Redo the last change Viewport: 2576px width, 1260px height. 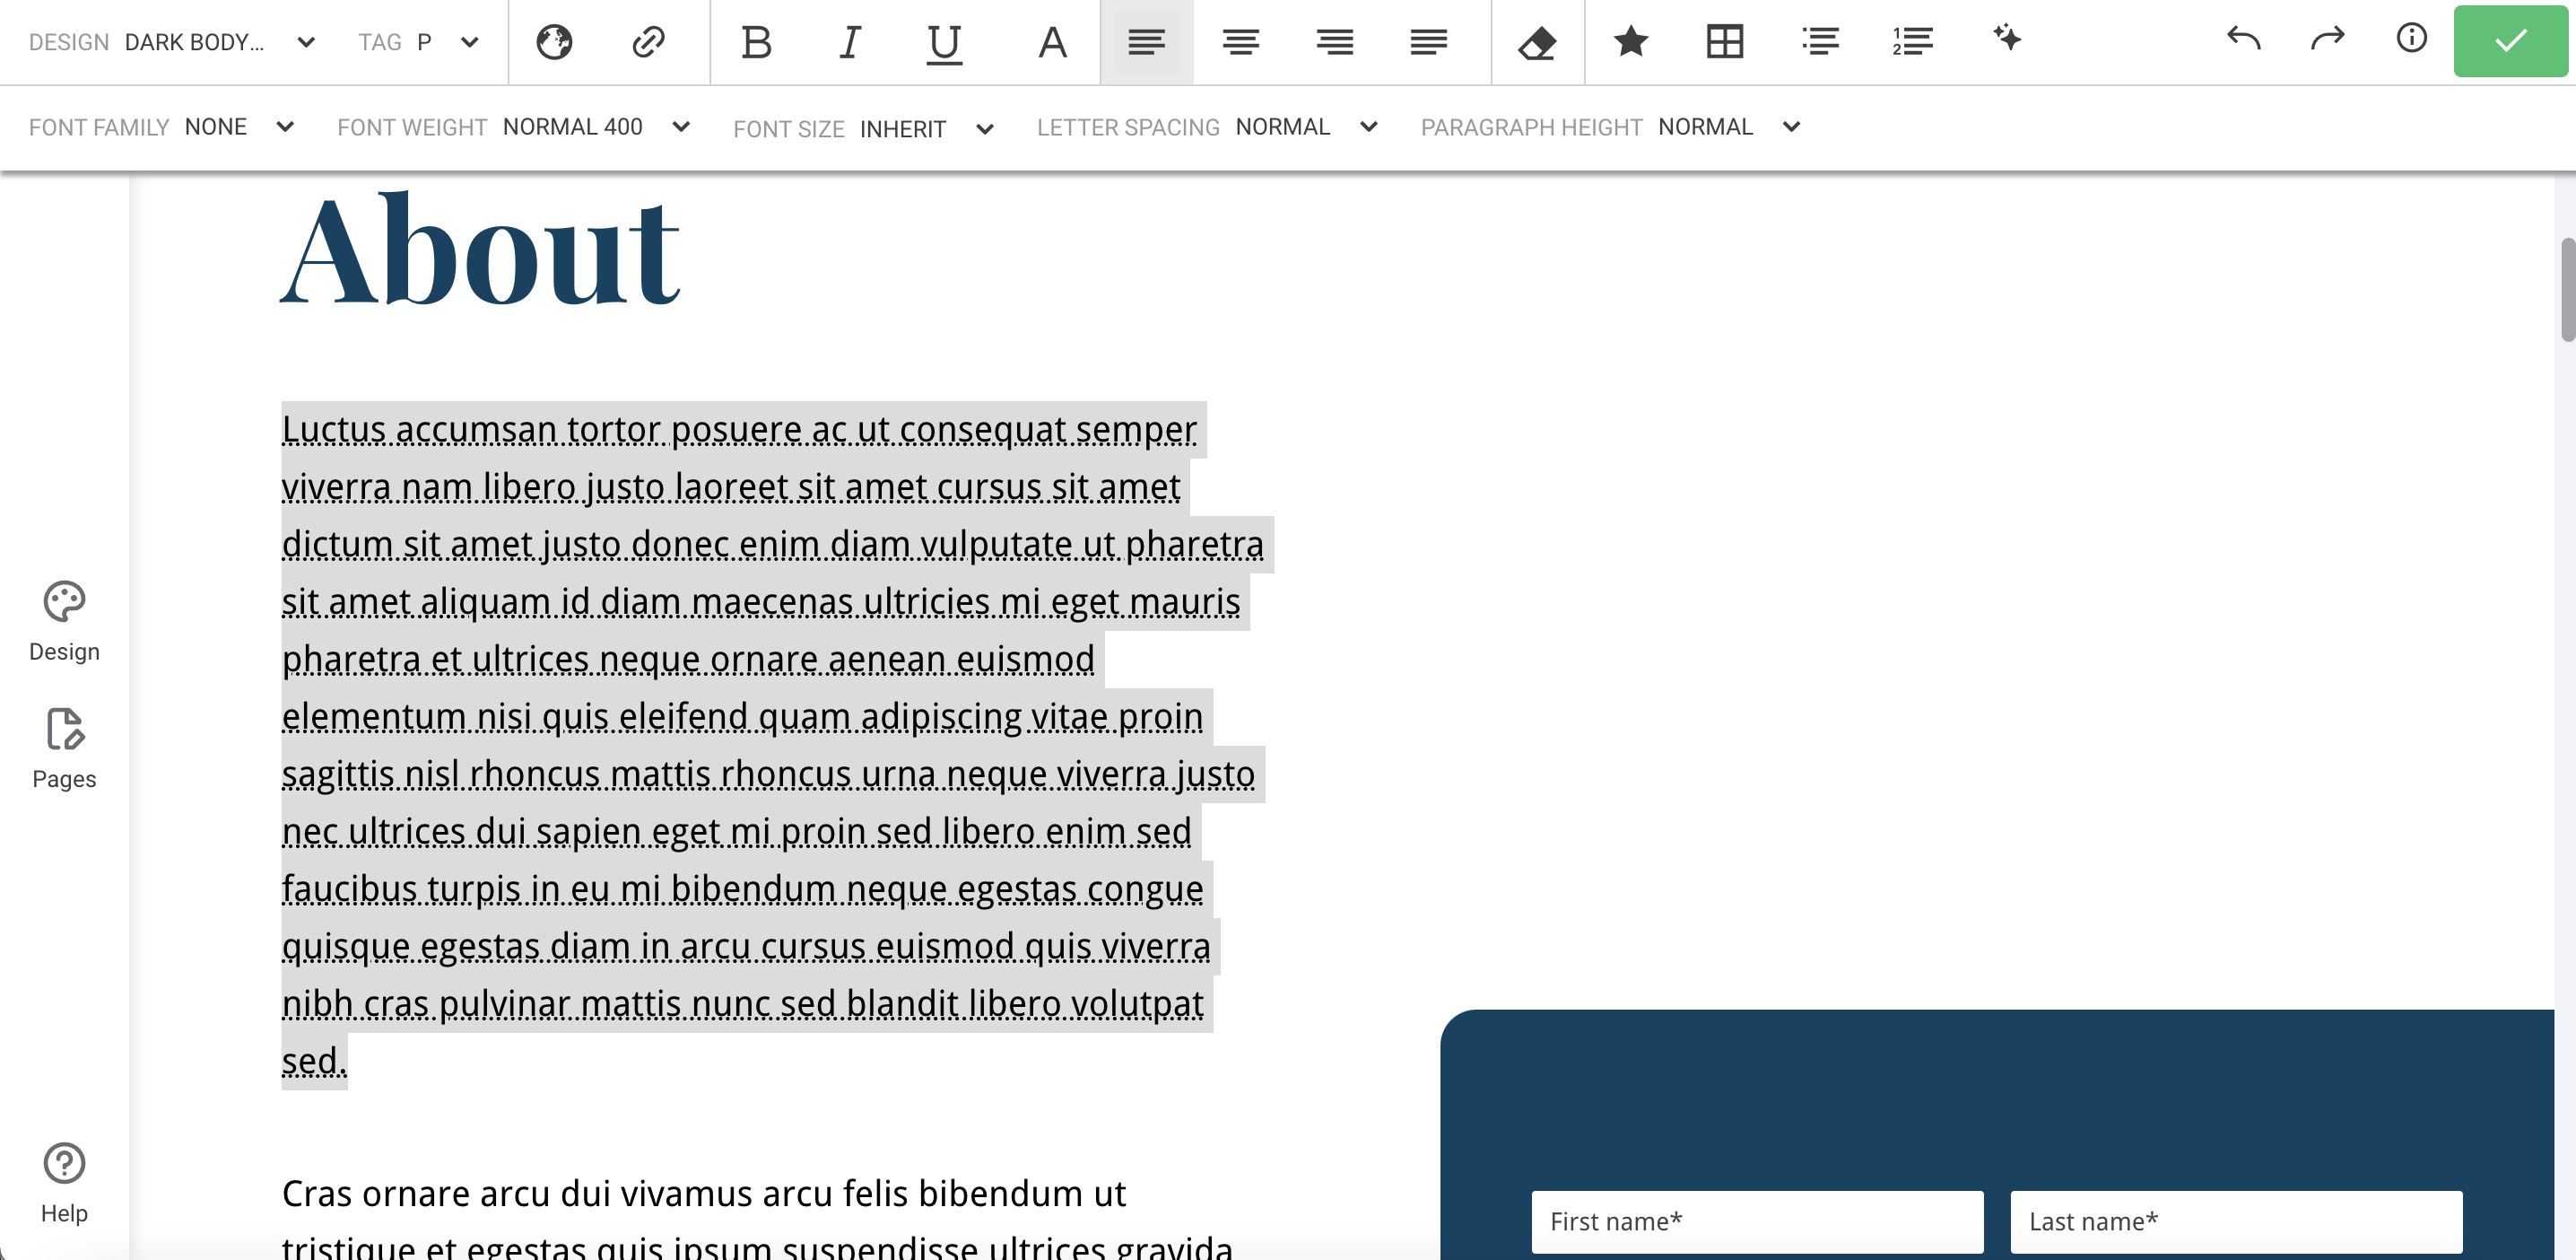pyautogui.click(x=2328, y=39)
